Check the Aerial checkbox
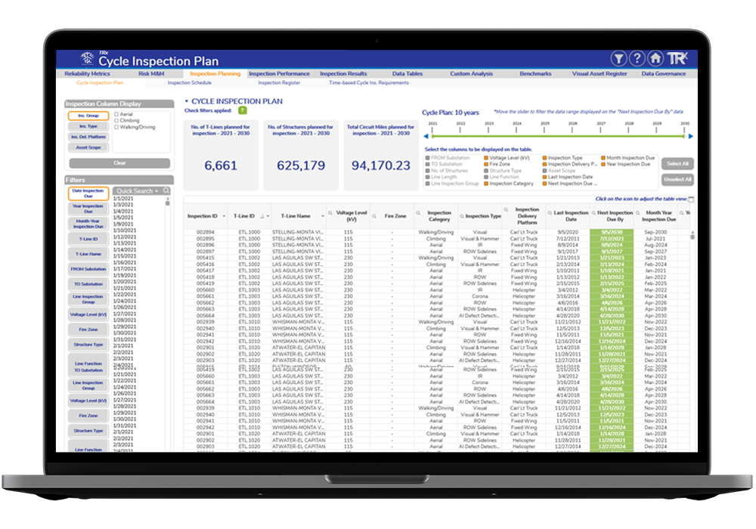Viewport: 756px width, 529px height. click(116, 114)
